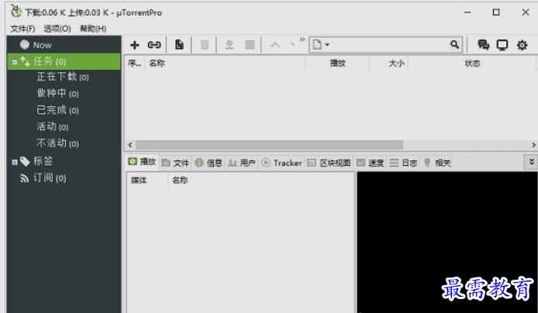Click the µTorrent app icon in title bar

click(x=16, y=12)
